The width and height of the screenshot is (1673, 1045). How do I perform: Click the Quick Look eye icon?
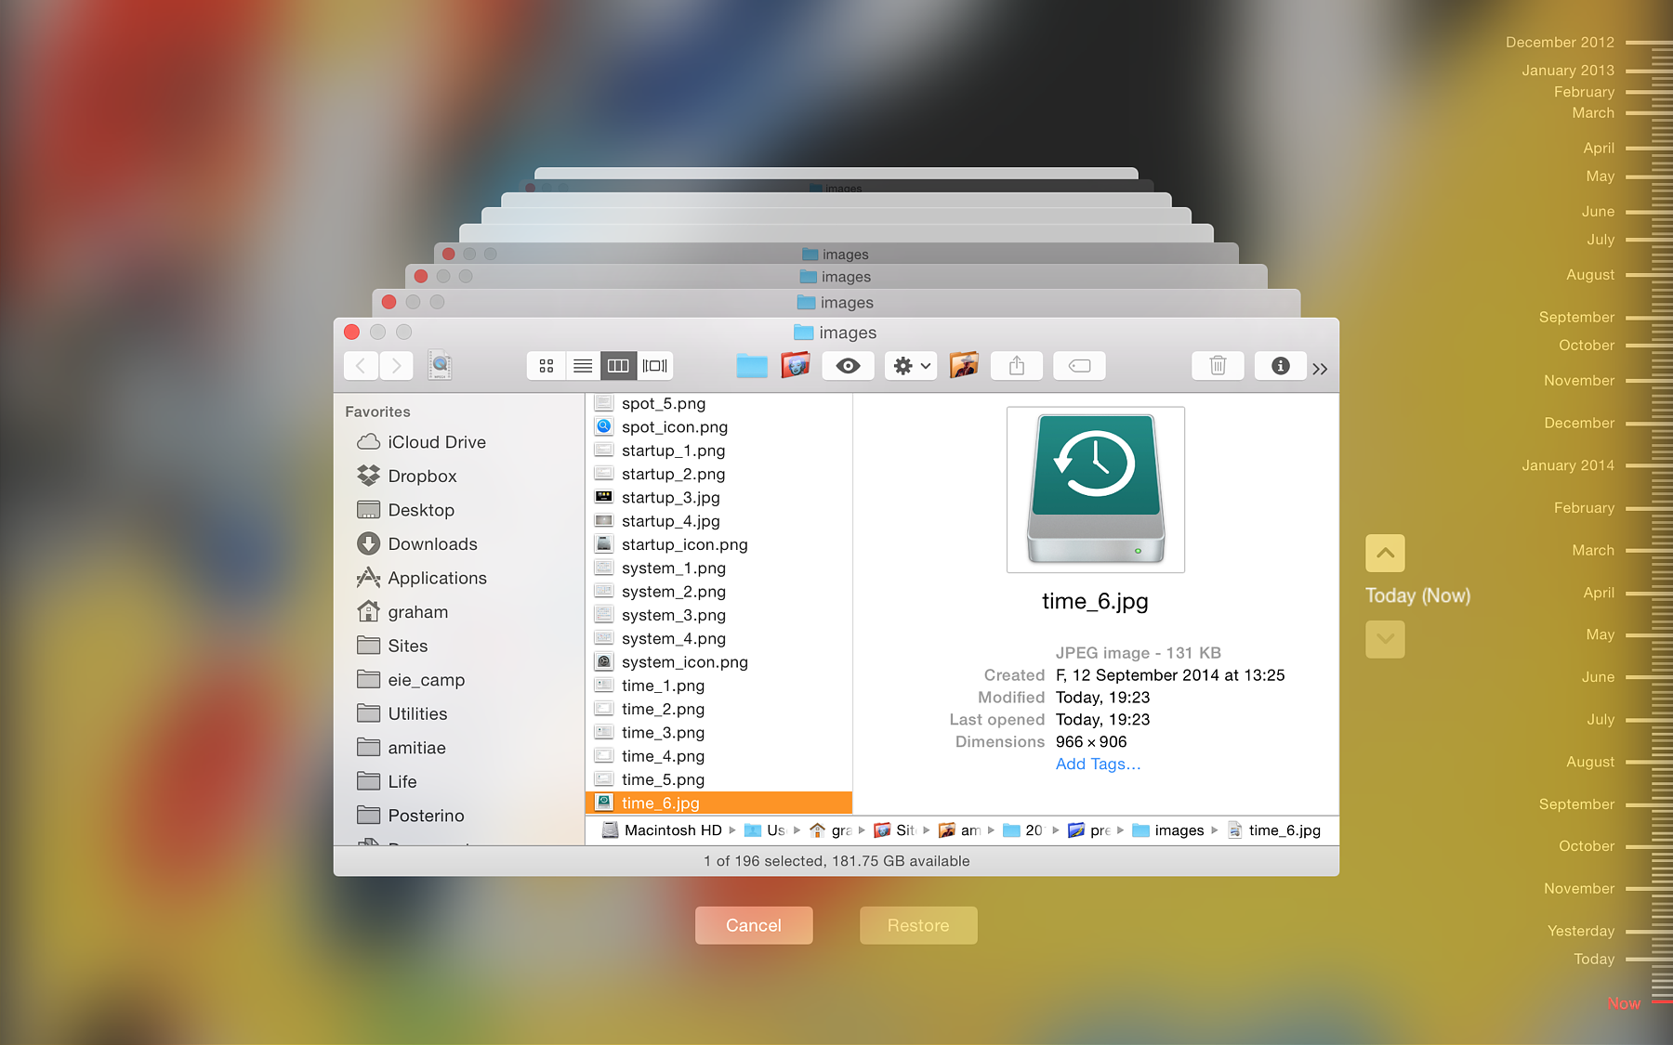coord(848,366)
